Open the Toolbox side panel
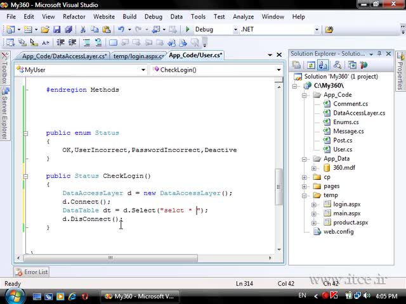406x304 pixels. point(4,68)
